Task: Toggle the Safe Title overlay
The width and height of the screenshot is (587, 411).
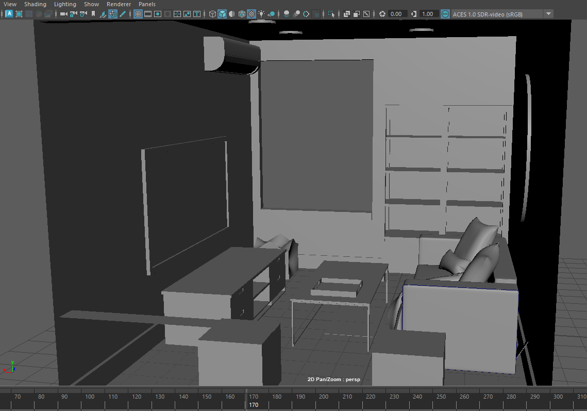Action: (196, 14)
